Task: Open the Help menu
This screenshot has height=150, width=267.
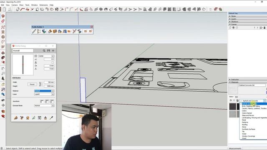Action: 51,5
